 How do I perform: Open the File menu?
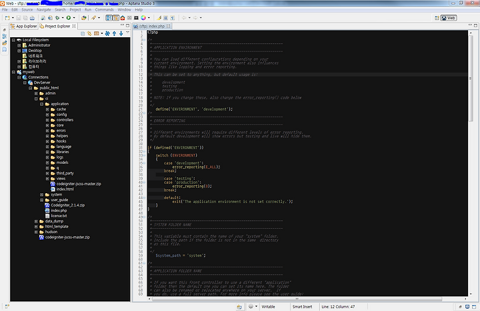[5, 9]
